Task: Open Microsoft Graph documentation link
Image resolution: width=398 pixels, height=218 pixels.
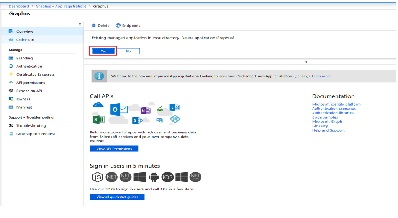Action: 327,121
